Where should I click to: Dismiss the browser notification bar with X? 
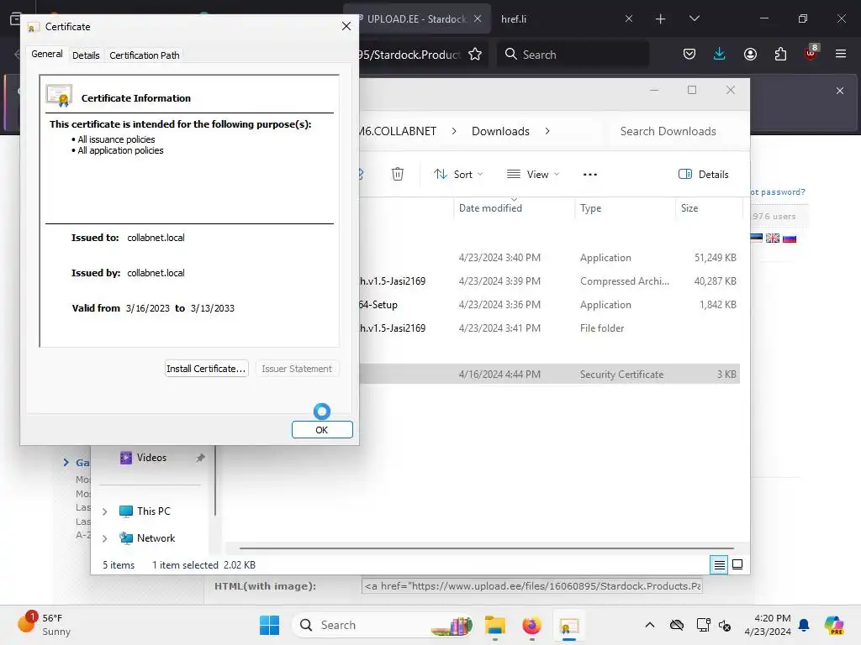(x=840, y=91)
